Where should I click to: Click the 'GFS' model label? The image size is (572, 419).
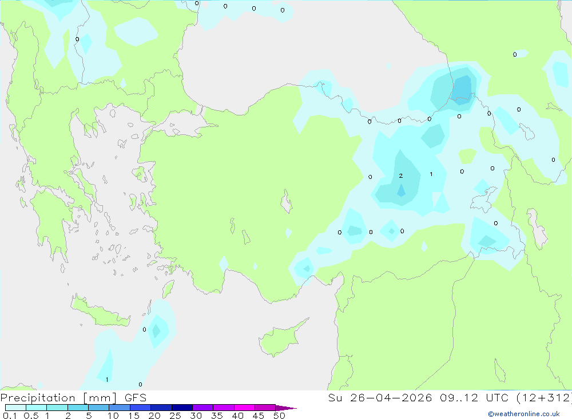point(136,398)
